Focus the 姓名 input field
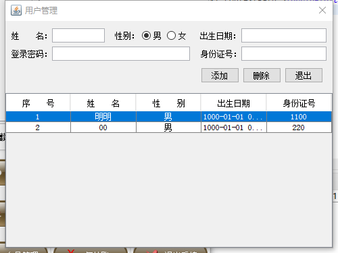This screenshot has height=253, width=338. pos(78,35)
